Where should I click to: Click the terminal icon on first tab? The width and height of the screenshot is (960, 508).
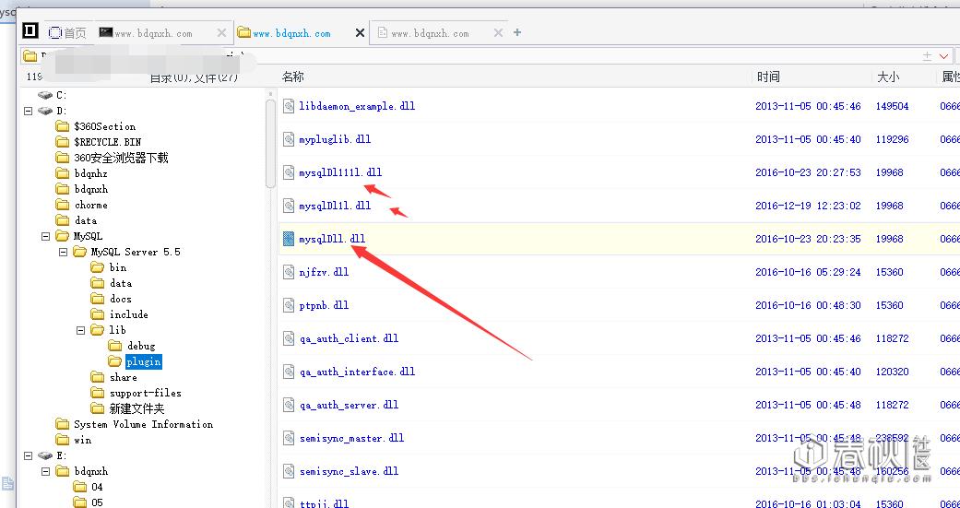(x=106, y=32)
